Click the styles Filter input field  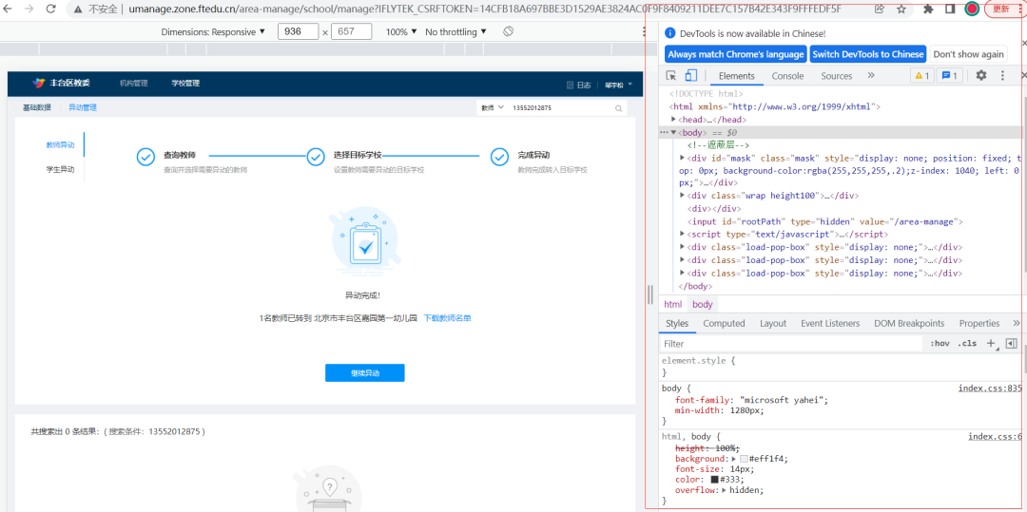(789, 344)
